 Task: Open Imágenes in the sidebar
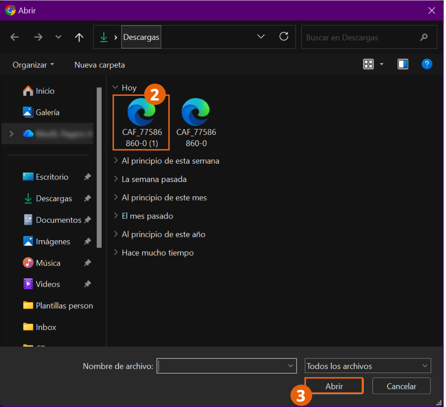pyautogui.click(x=47, y=241)
